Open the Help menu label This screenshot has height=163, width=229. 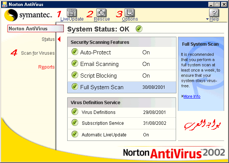point(214,19)
